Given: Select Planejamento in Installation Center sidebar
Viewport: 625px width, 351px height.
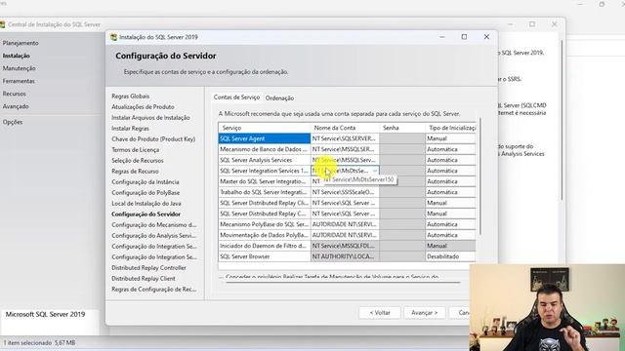Looking at the screenshot, I should click(21, 43).
